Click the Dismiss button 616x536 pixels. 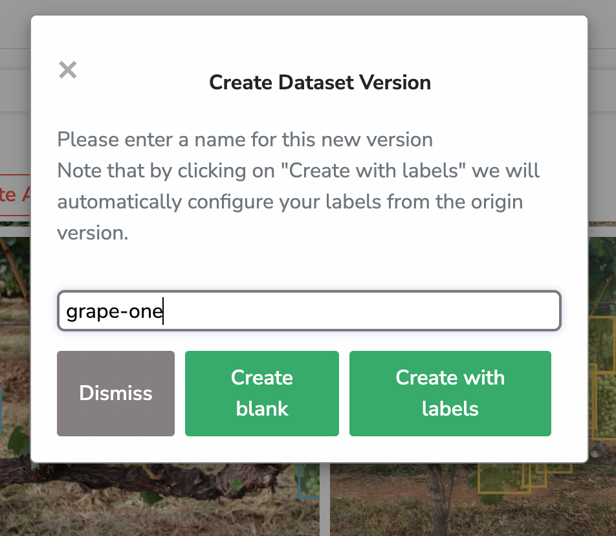coord(115,394)
